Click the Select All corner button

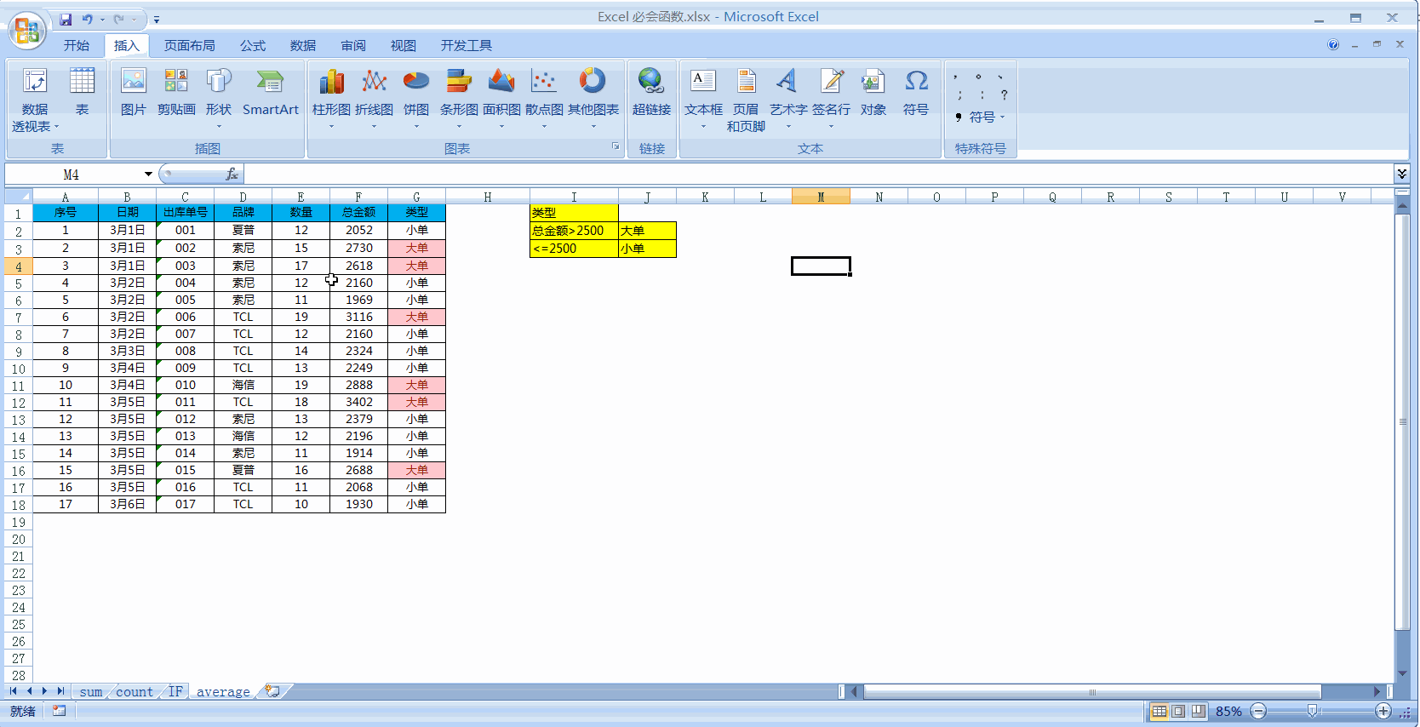point(19,197)
